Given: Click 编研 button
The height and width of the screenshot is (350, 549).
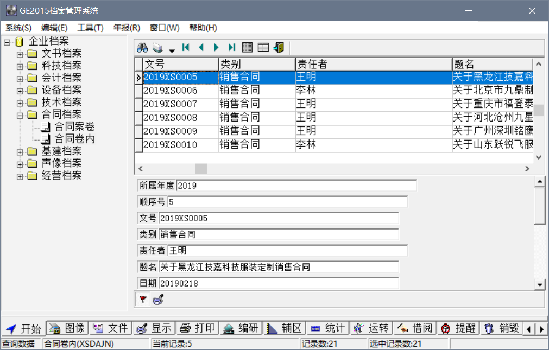Looking at the screenshot, I should [x=241, y=328].
